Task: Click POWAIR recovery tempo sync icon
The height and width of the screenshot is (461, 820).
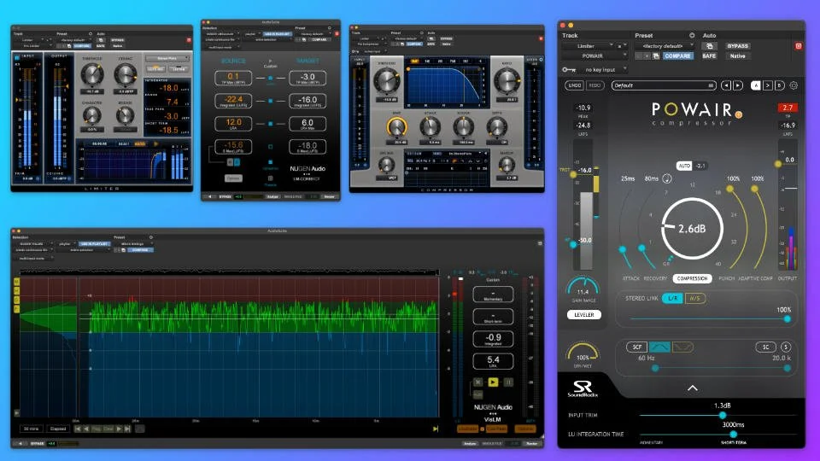Action: tap(667, 178)
